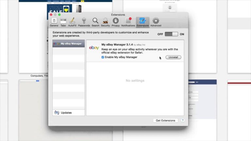Uncheck Enable My eBay Manager checkbox
Screen dimensions: 251x141
click(103, 57)
